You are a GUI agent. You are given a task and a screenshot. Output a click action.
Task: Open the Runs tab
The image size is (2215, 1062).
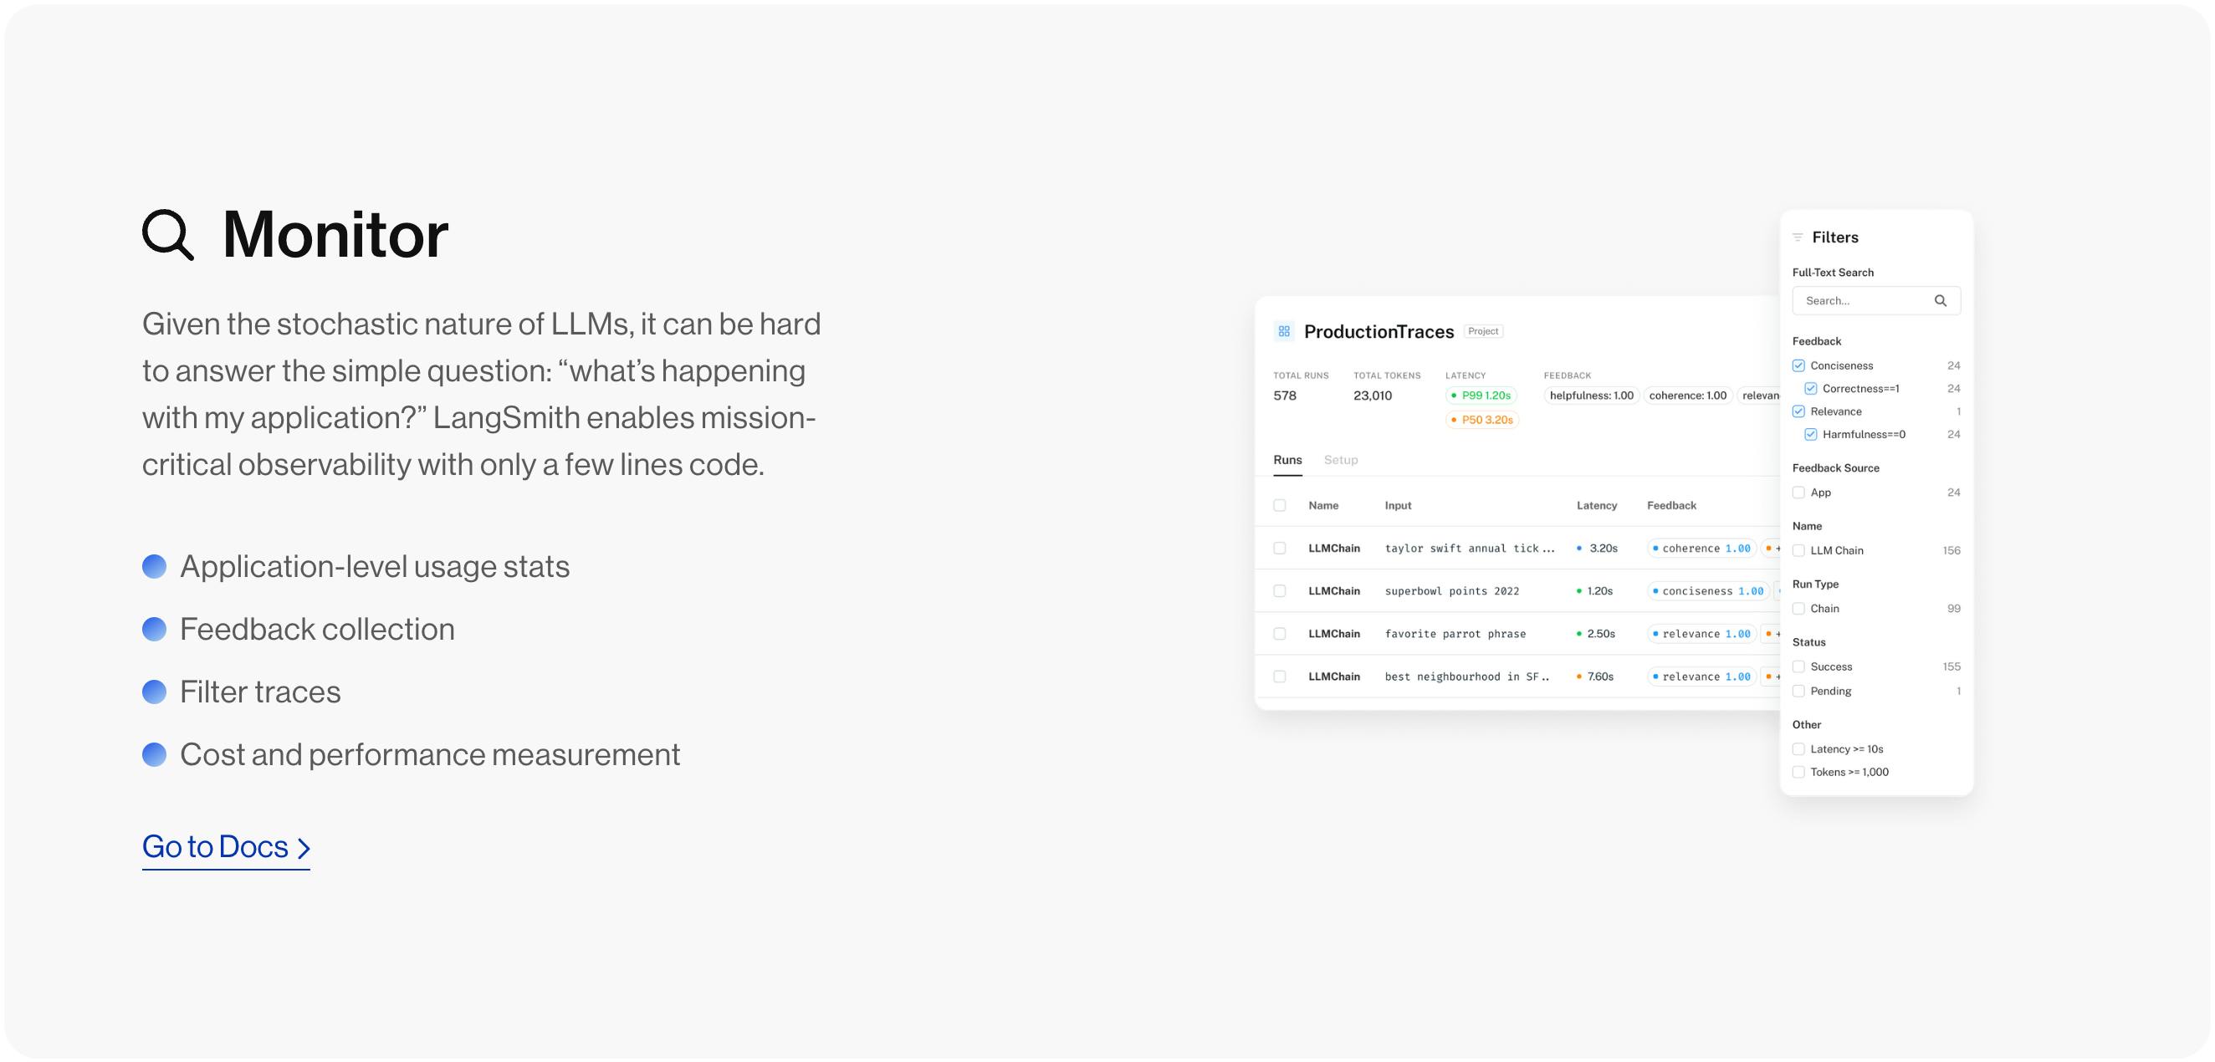pyautogui.click(x=1287, y=460)
